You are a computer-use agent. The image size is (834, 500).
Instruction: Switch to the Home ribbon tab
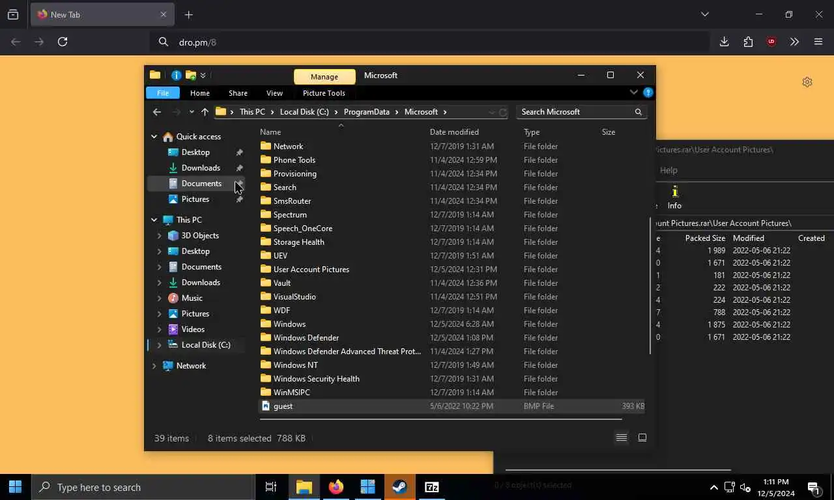click(200, 93)
